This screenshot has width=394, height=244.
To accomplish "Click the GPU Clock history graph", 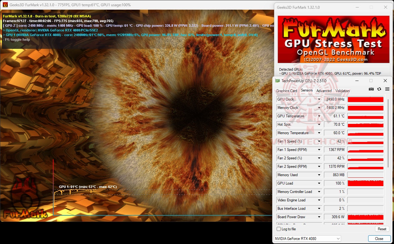I will click(365, 99).
